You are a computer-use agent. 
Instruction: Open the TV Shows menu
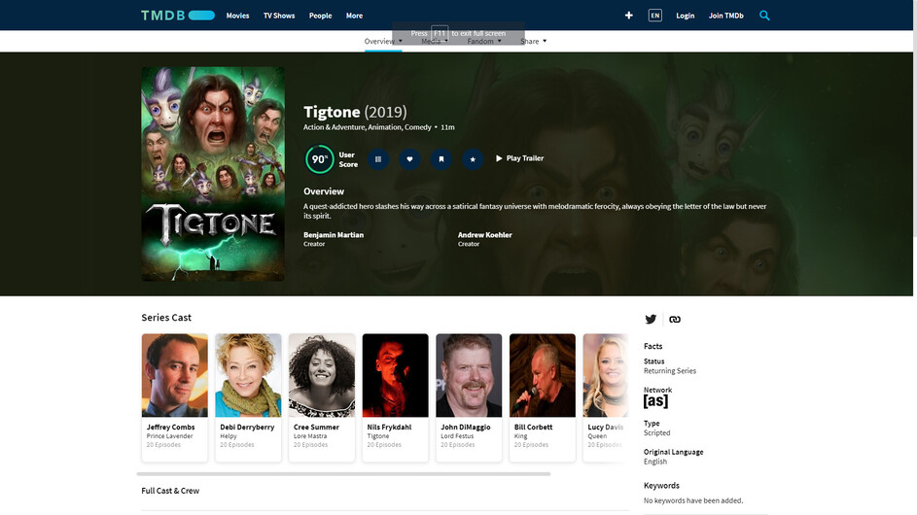pos(279,16)
